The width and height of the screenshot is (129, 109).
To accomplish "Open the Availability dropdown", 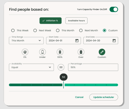I will [31, 67].
